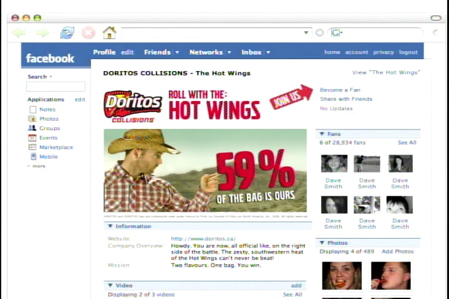Click the Events sidebar link
449x299 pixels.
[49, 138]
